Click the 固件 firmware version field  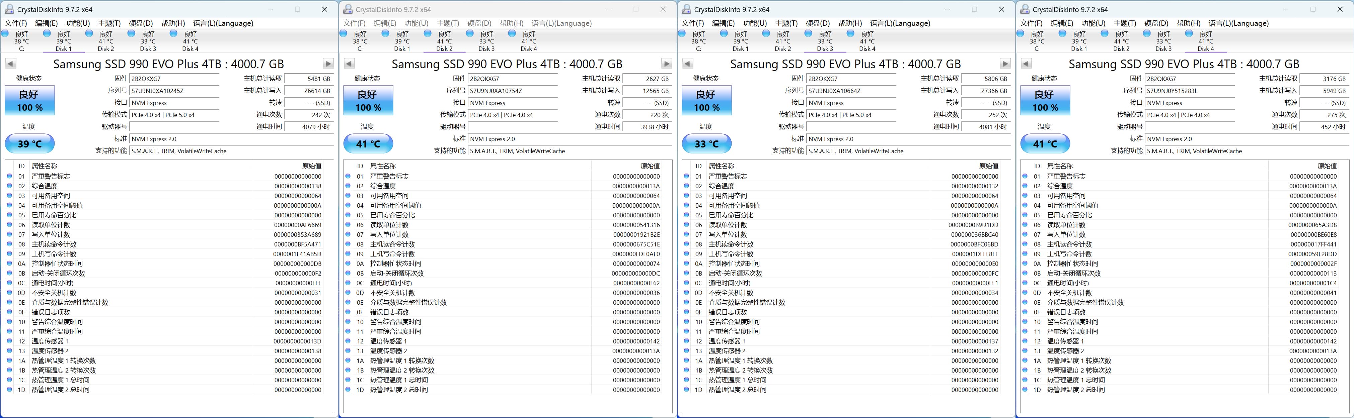pyautogui.click(x=174, y=78)
